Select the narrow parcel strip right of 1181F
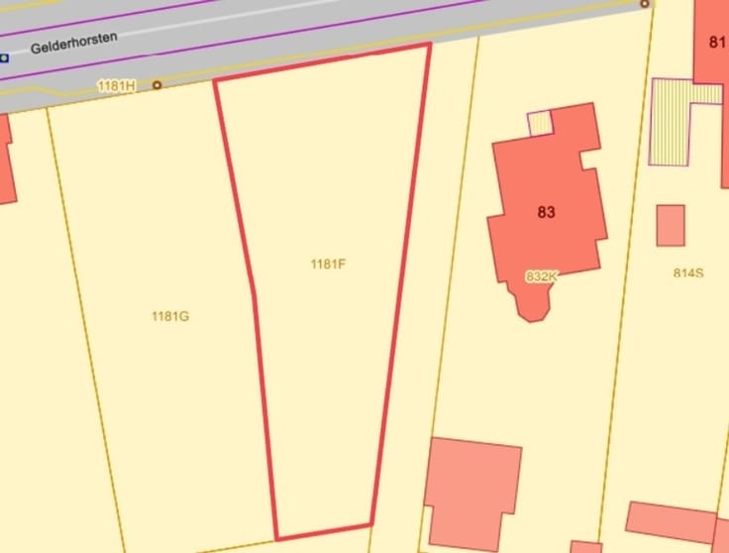The width and height of the screenshot is (729, 553). 423,288
